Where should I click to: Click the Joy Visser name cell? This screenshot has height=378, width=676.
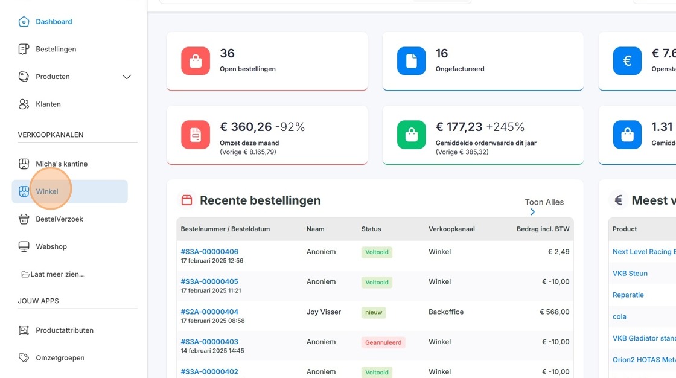pos(324,312)
